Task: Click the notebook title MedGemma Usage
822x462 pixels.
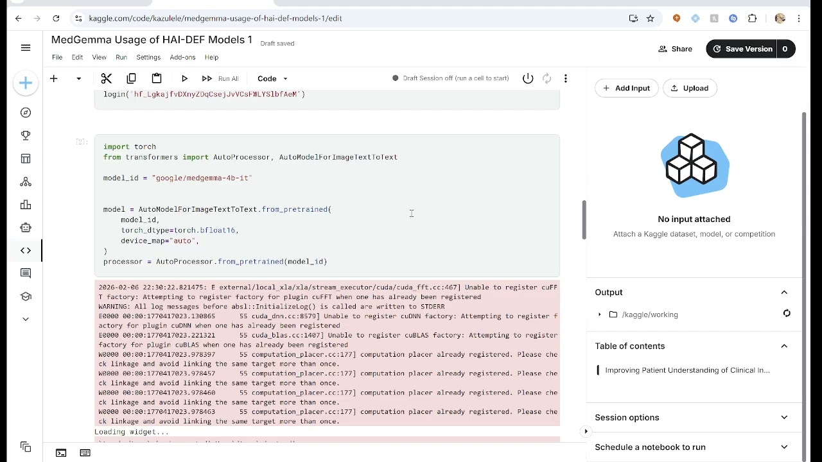Action: click(152, 40)
